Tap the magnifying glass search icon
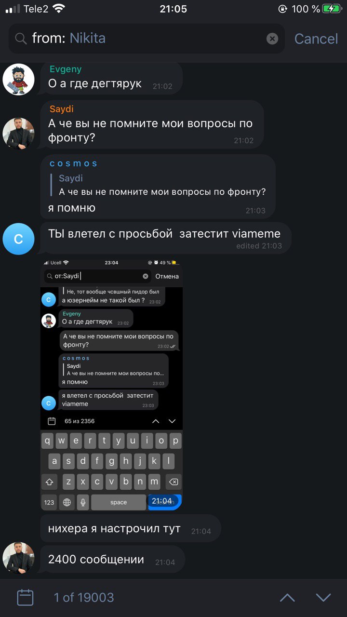Screen dimensions: 347x617 (x=21, y=39)
